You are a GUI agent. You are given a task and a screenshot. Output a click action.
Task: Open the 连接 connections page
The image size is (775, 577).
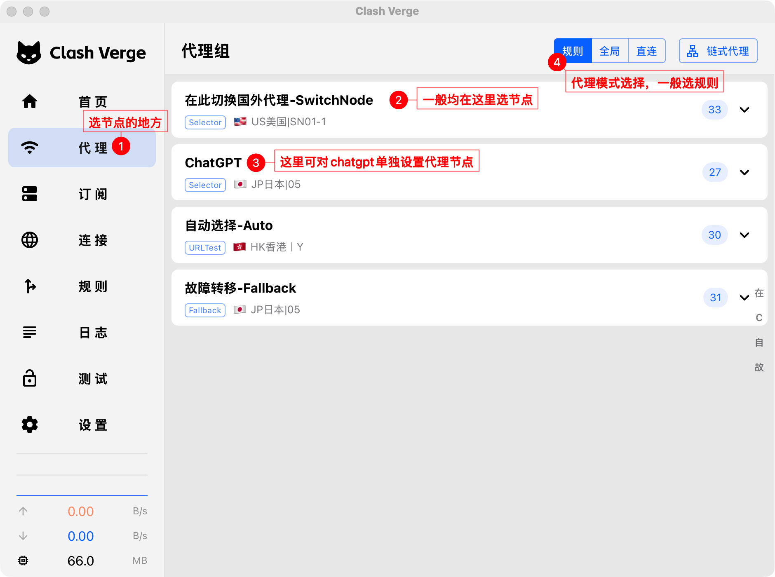[82, 240]
